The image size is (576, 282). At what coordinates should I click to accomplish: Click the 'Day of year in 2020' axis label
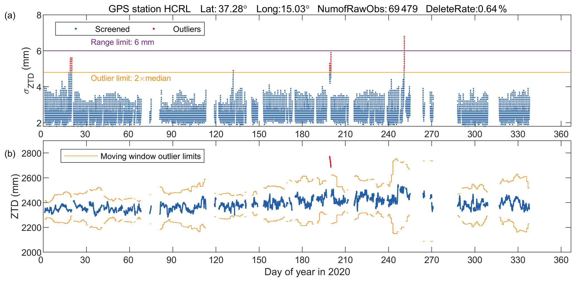click(x=307, y=272)
